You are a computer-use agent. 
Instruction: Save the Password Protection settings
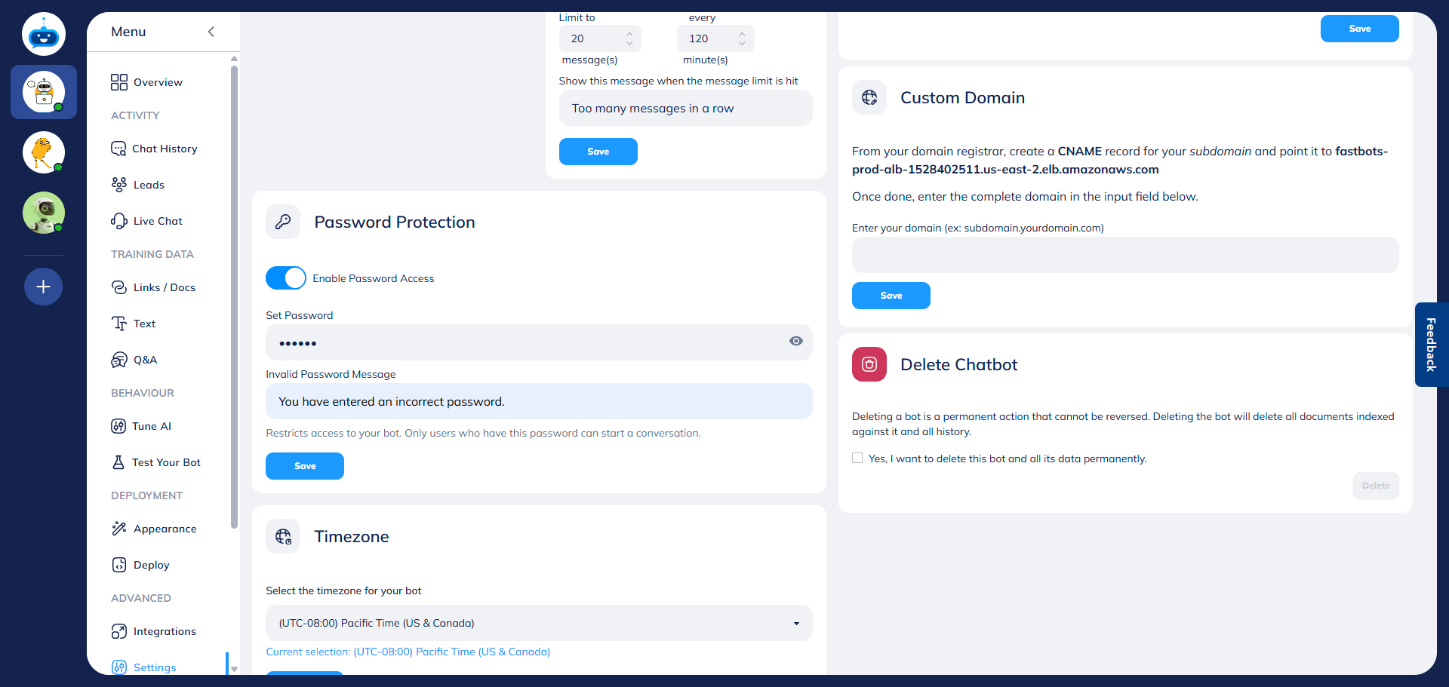[304, 465]
